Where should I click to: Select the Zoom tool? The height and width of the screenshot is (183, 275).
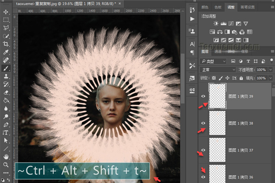(6, 165)
